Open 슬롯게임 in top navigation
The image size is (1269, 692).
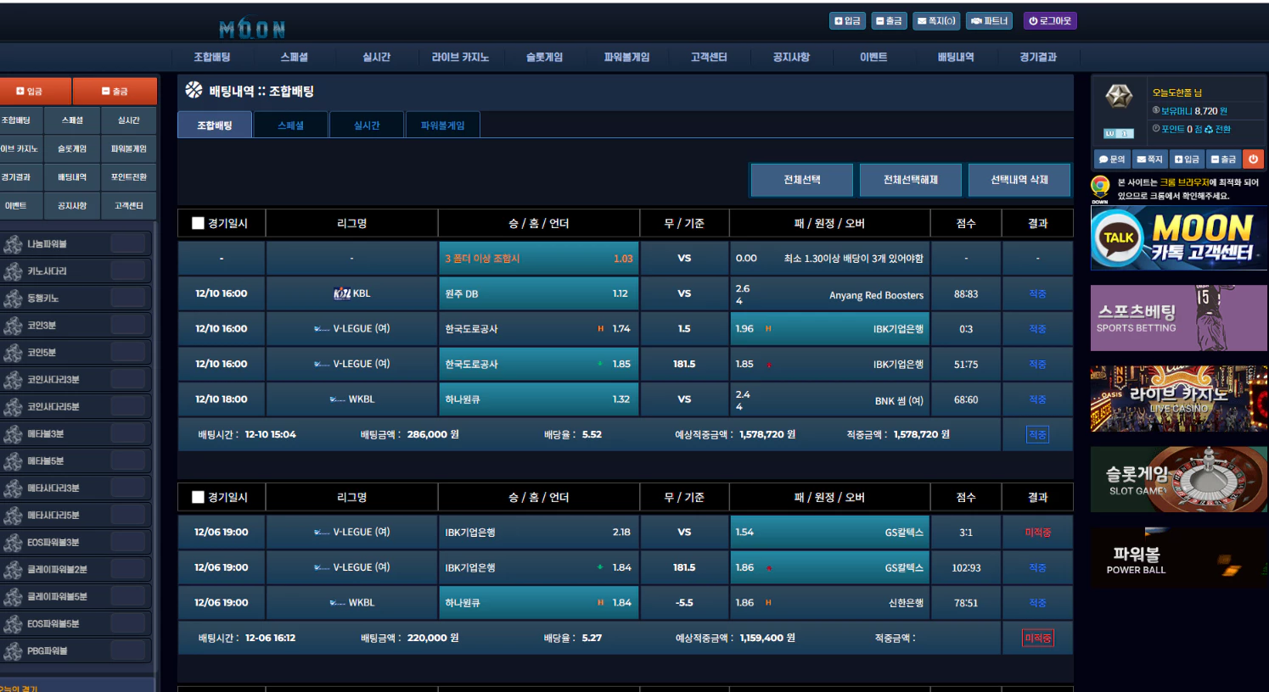(x=544, y=57)
